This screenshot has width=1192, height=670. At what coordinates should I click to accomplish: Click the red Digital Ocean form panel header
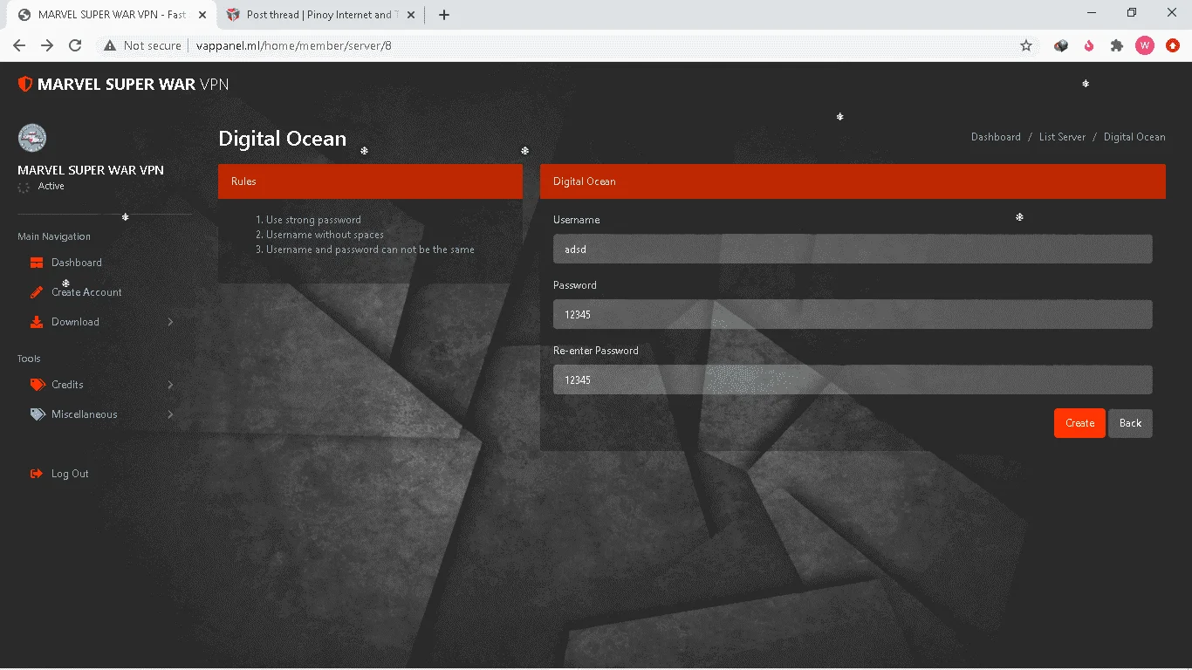(853, 181)
